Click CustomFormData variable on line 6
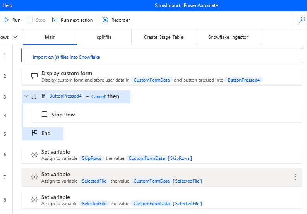Viewport: 307px width, 214px height. click(147, 158)
